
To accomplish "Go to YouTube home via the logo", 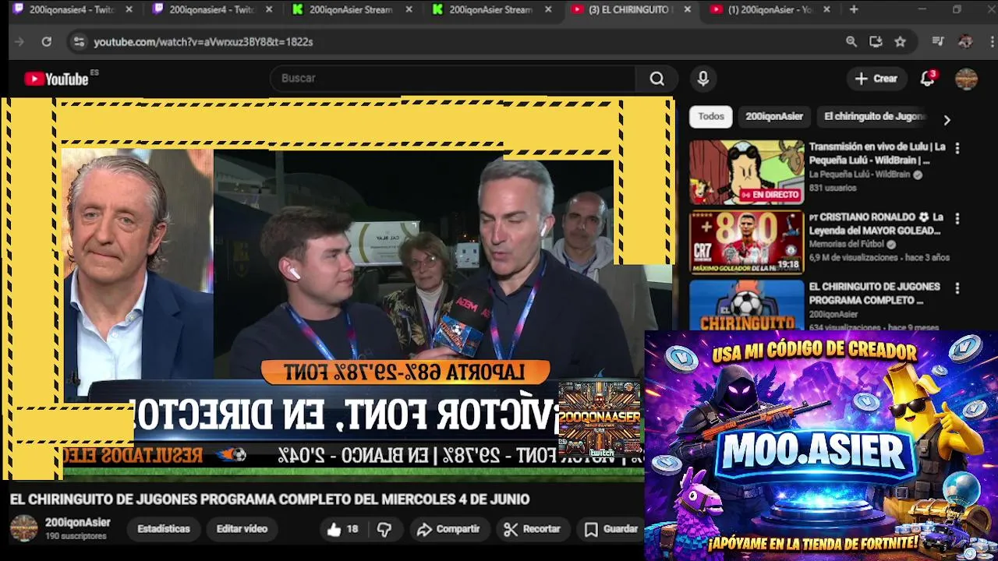I will [x=56, y=79].
